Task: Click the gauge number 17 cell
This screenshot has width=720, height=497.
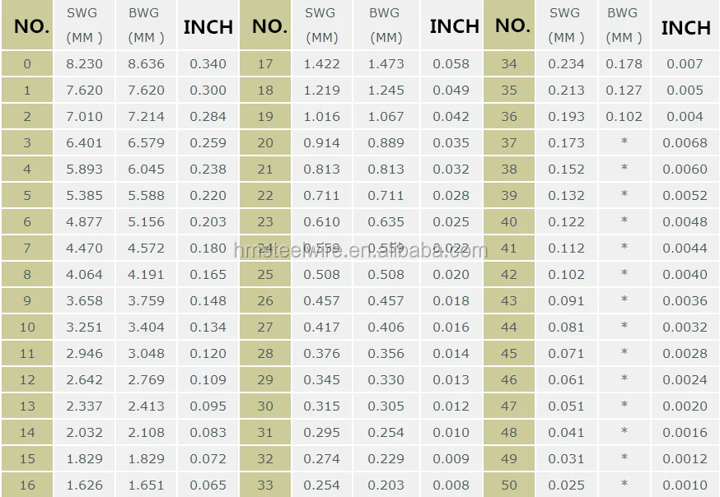Action: pyautogui.click(x=265, y=63)
